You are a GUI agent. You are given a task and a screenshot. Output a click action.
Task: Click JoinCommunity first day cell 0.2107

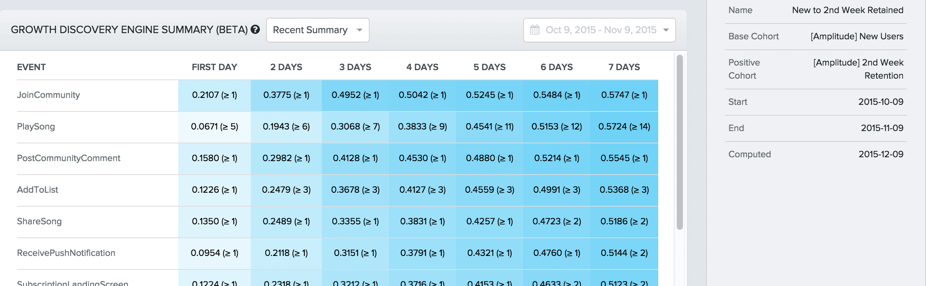[x=215, y=95]
